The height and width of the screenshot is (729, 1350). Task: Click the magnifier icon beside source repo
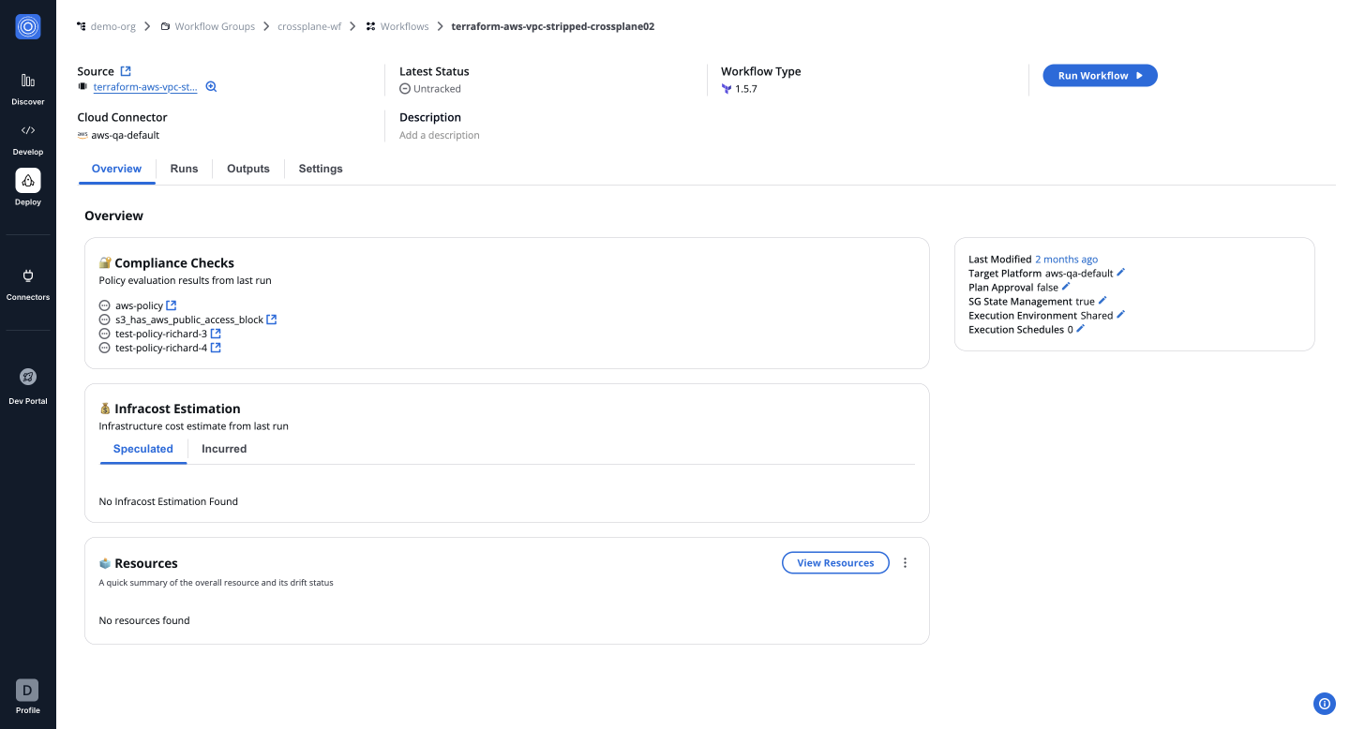pyautogui.click(x=211, y=87)
